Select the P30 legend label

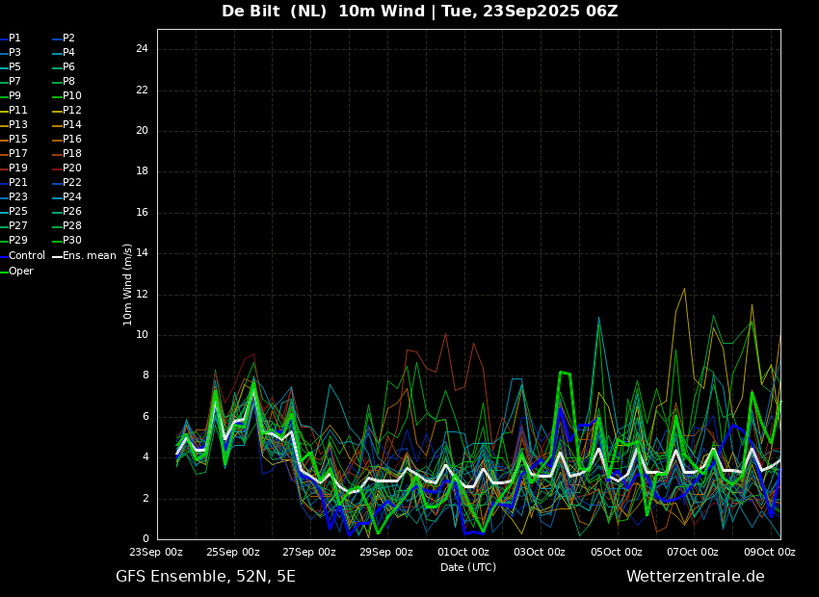(72, 241)
